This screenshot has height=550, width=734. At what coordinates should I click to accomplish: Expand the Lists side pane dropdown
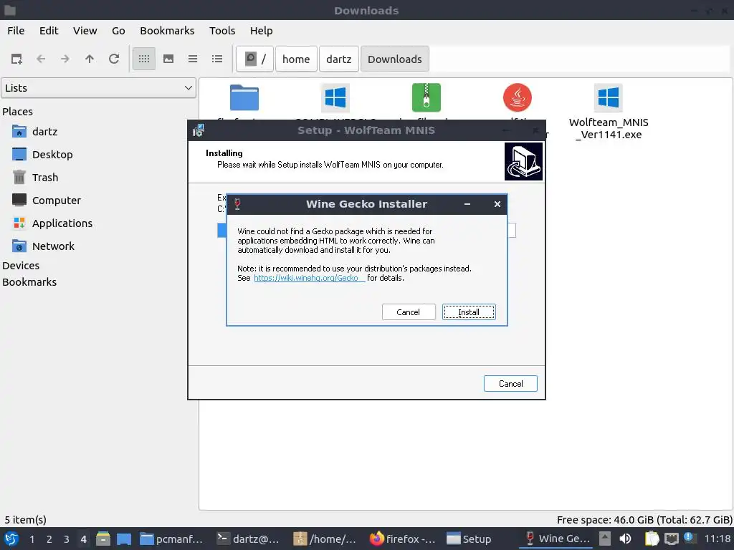[98, 88]
